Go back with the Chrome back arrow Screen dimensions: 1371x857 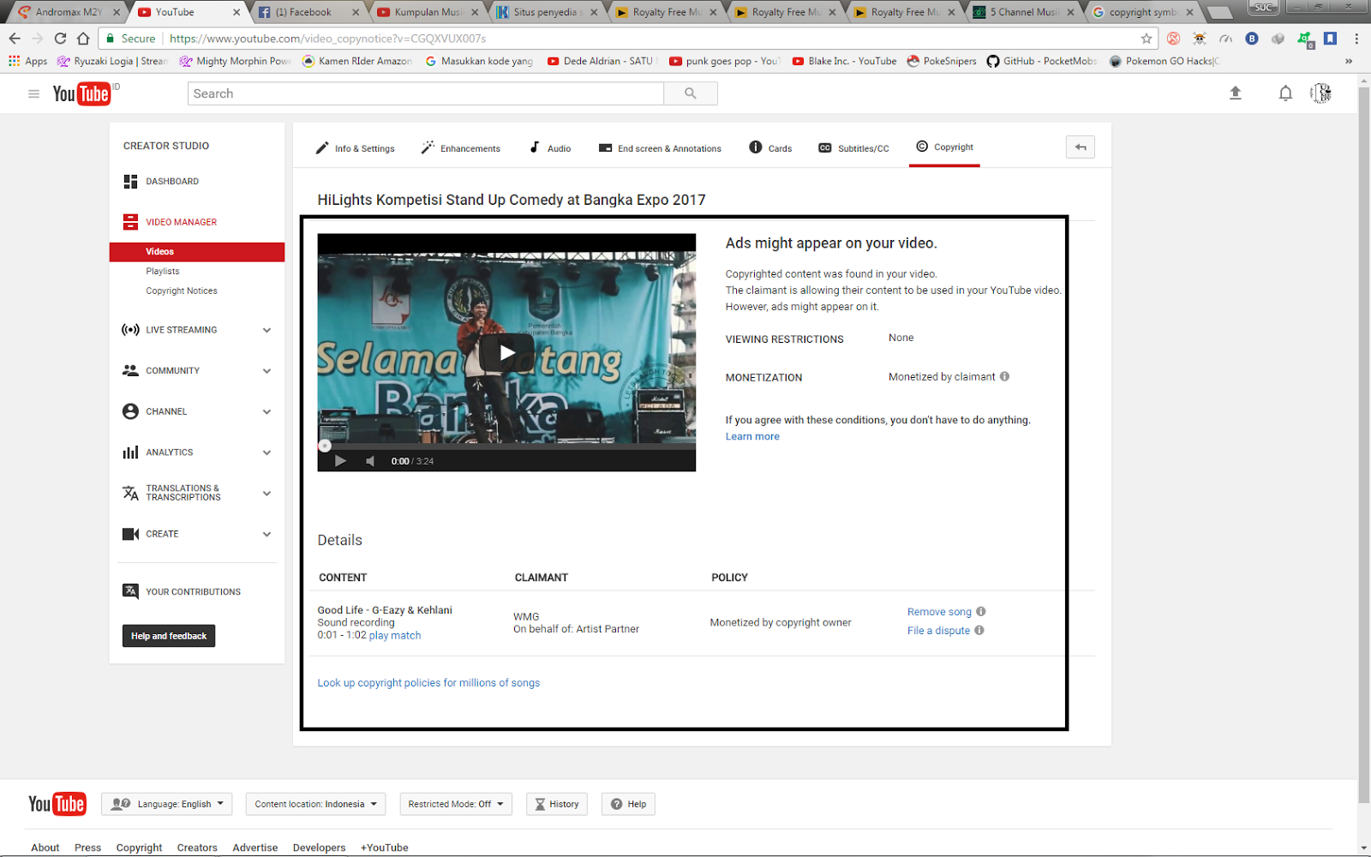[15, 39]
